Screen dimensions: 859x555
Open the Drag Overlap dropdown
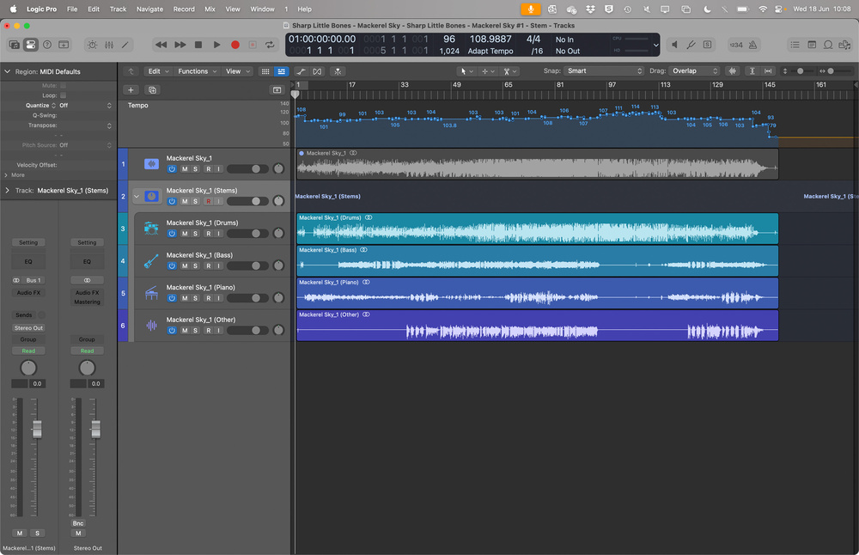pos(695,70)
